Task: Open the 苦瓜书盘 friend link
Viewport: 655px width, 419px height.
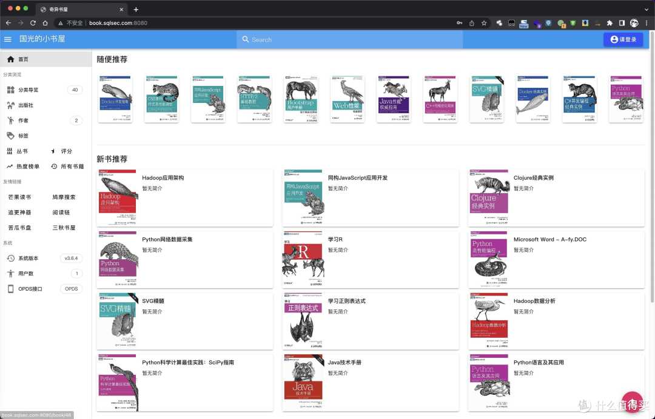Action: (x=19, y=228)
